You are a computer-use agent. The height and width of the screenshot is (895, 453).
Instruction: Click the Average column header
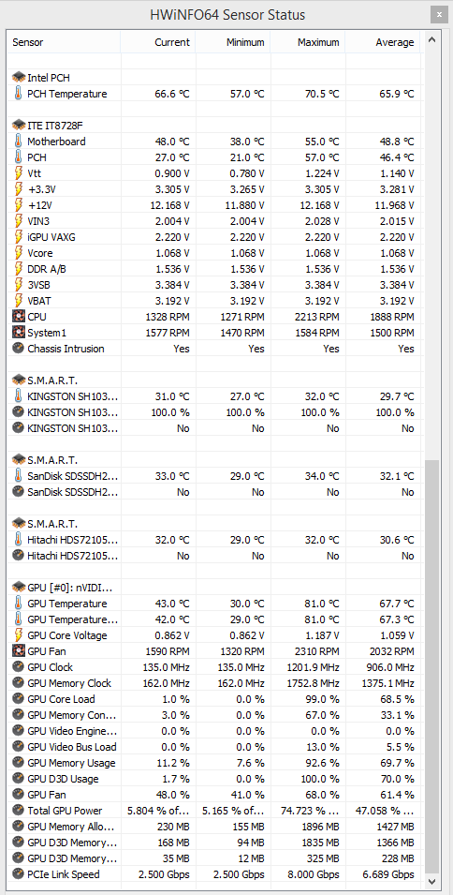[383, 42]
